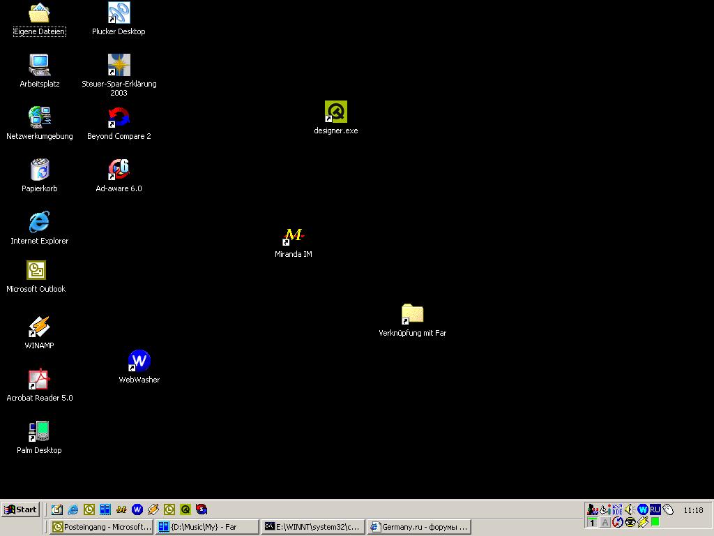Launch the notepad-style editor from quick launch
Viewport: 714px width, 536px height.
coord(57,509)
